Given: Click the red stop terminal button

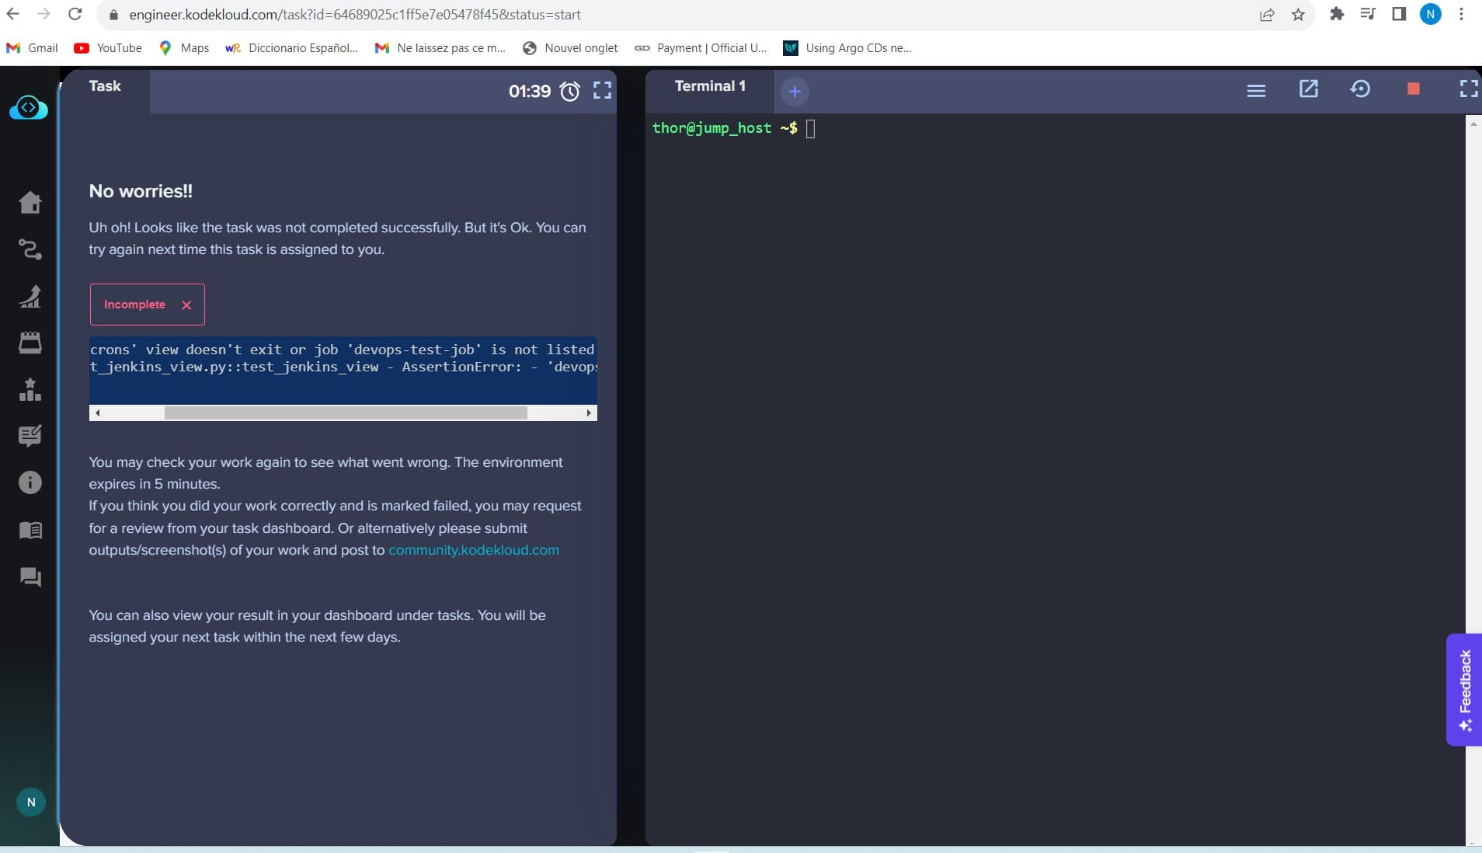Looking at the screenshot, I should 1413,89.
